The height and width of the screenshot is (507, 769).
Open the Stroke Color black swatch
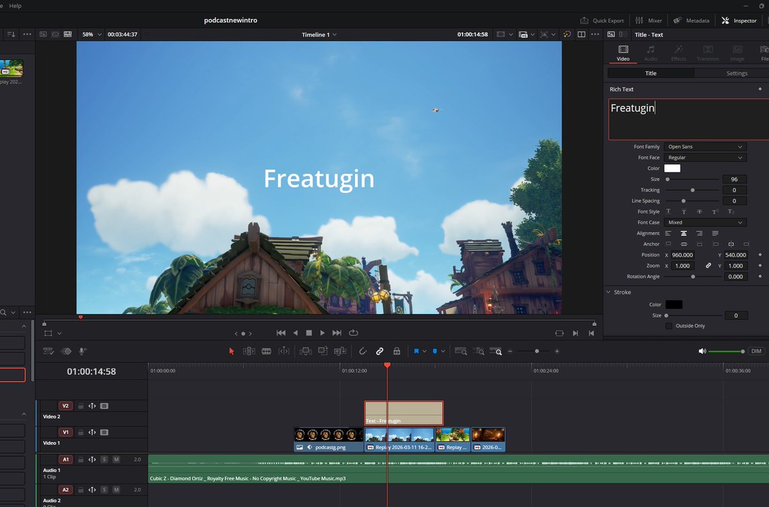click(x=674, y=304)
